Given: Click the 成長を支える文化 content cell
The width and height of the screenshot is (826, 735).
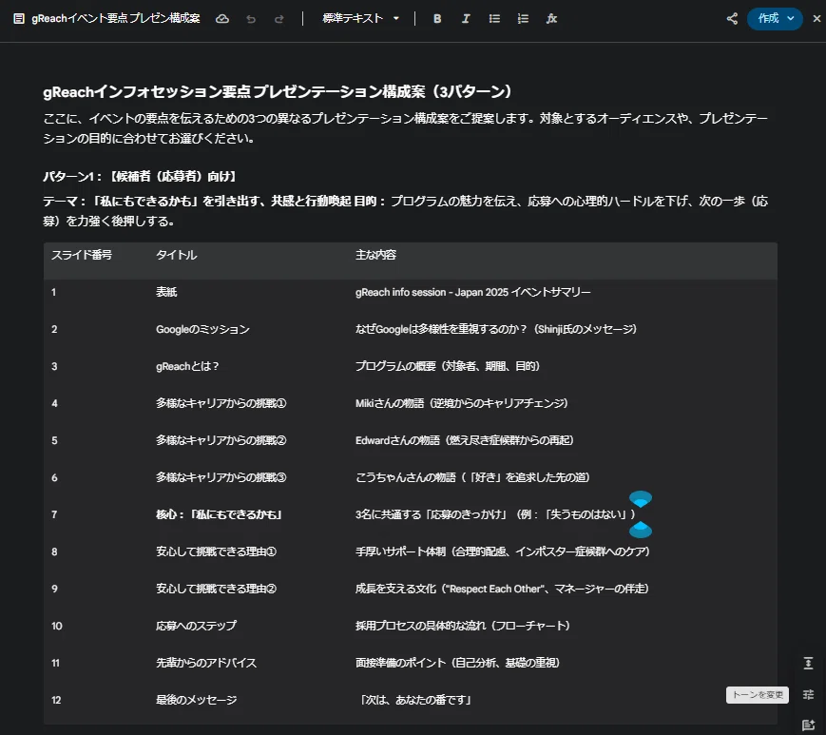Looking at the screenshot, I should [502, 589].
